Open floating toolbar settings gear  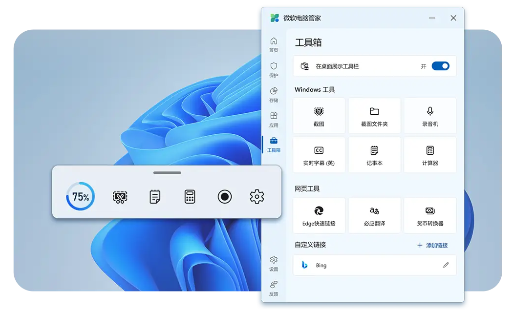point(257,197)
